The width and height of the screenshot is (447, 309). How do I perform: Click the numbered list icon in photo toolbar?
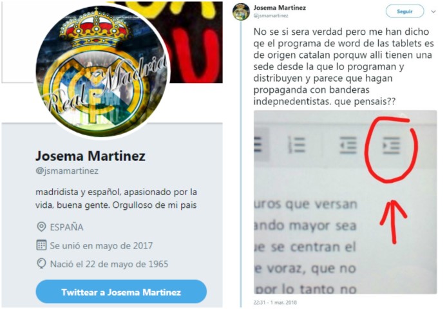pos(296,145)
